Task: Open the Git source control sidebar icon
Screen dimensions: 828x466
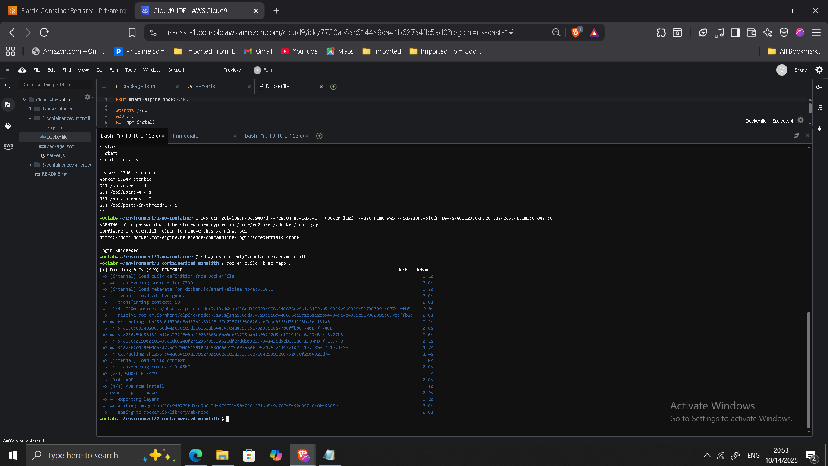Action: (8, 126)
